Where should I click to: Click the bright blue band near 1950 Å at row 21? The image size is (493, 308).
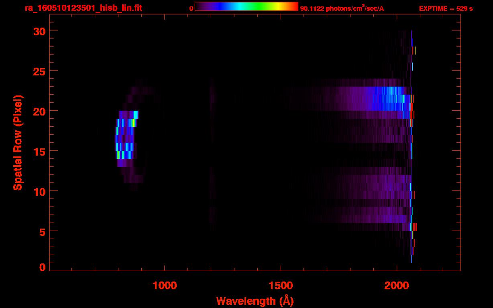[x=387, y=99]
